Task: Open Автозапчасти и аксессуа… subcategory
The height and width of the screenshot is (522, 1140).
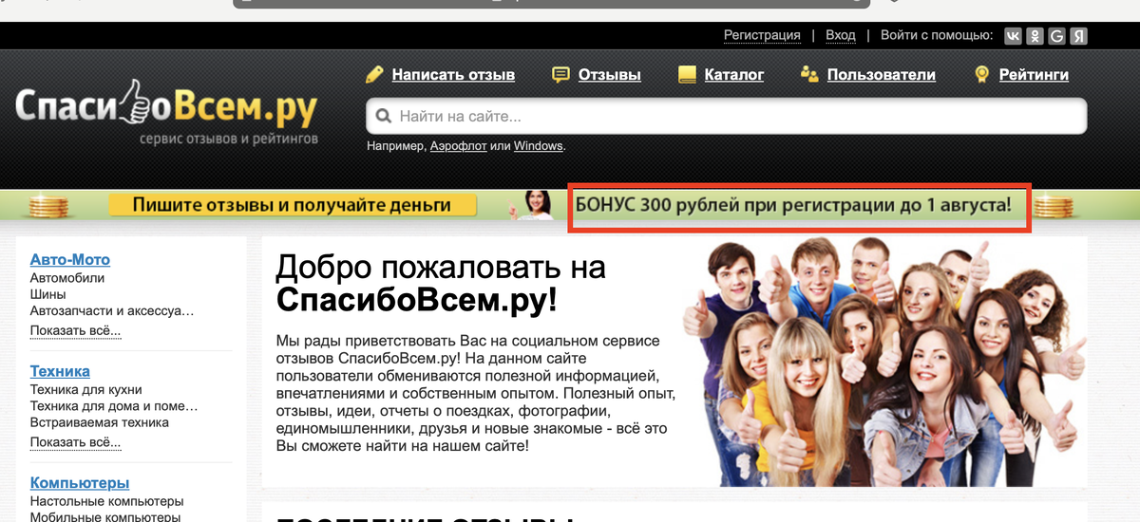Action: 112,310
